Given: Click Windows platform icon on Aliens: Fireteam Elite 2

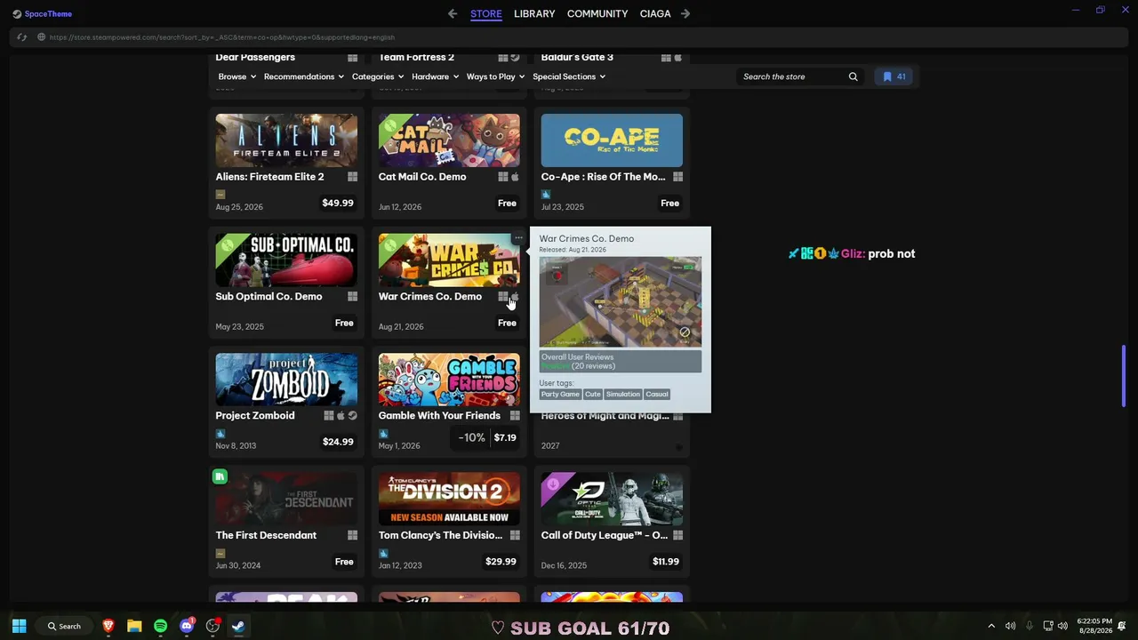Looking at the screenshot, I should [x=353, y=177].
